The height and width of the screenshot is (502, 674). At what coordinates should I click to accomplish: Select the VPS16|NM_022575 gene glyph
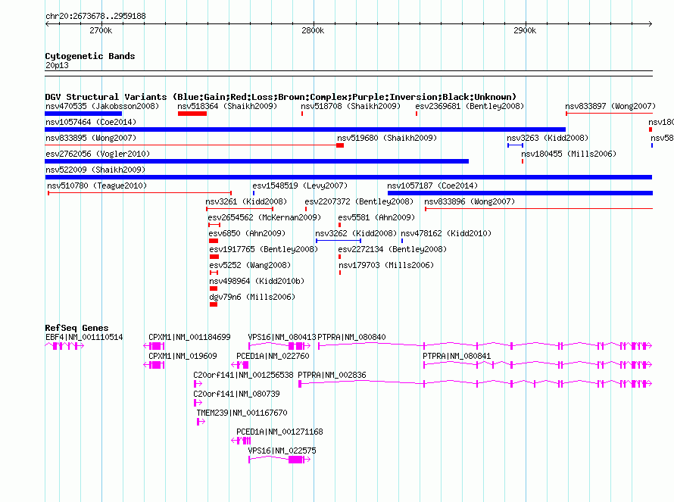(x=279, y=460)
